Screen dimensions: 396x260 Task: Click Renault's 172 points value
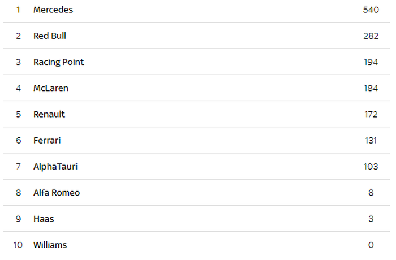click(x=371, y=114)
